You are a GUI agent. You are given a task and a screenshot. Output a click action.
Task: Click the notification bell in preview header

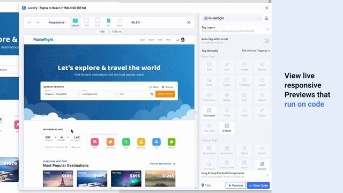pos(177,40)
